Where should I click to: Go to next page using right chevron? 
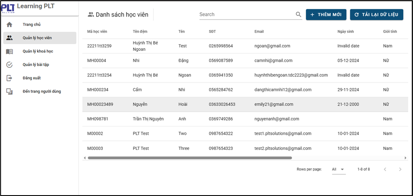pyautogui.click(x=400, y=169)
